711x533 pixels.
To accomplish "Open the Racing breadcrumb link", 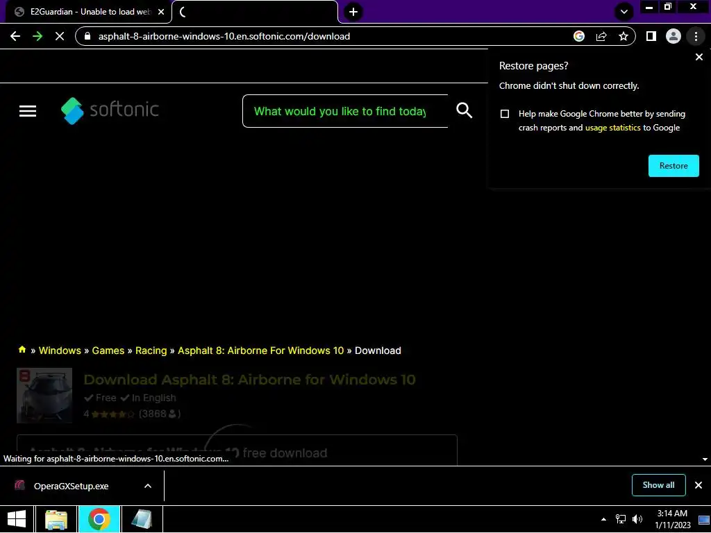I will coord(151,350).
